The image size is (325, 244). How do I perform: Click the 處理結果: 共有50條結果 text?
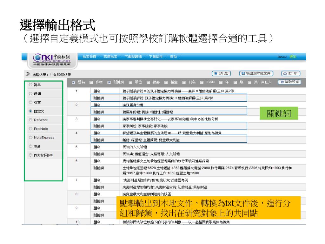[x=52, y=75]
